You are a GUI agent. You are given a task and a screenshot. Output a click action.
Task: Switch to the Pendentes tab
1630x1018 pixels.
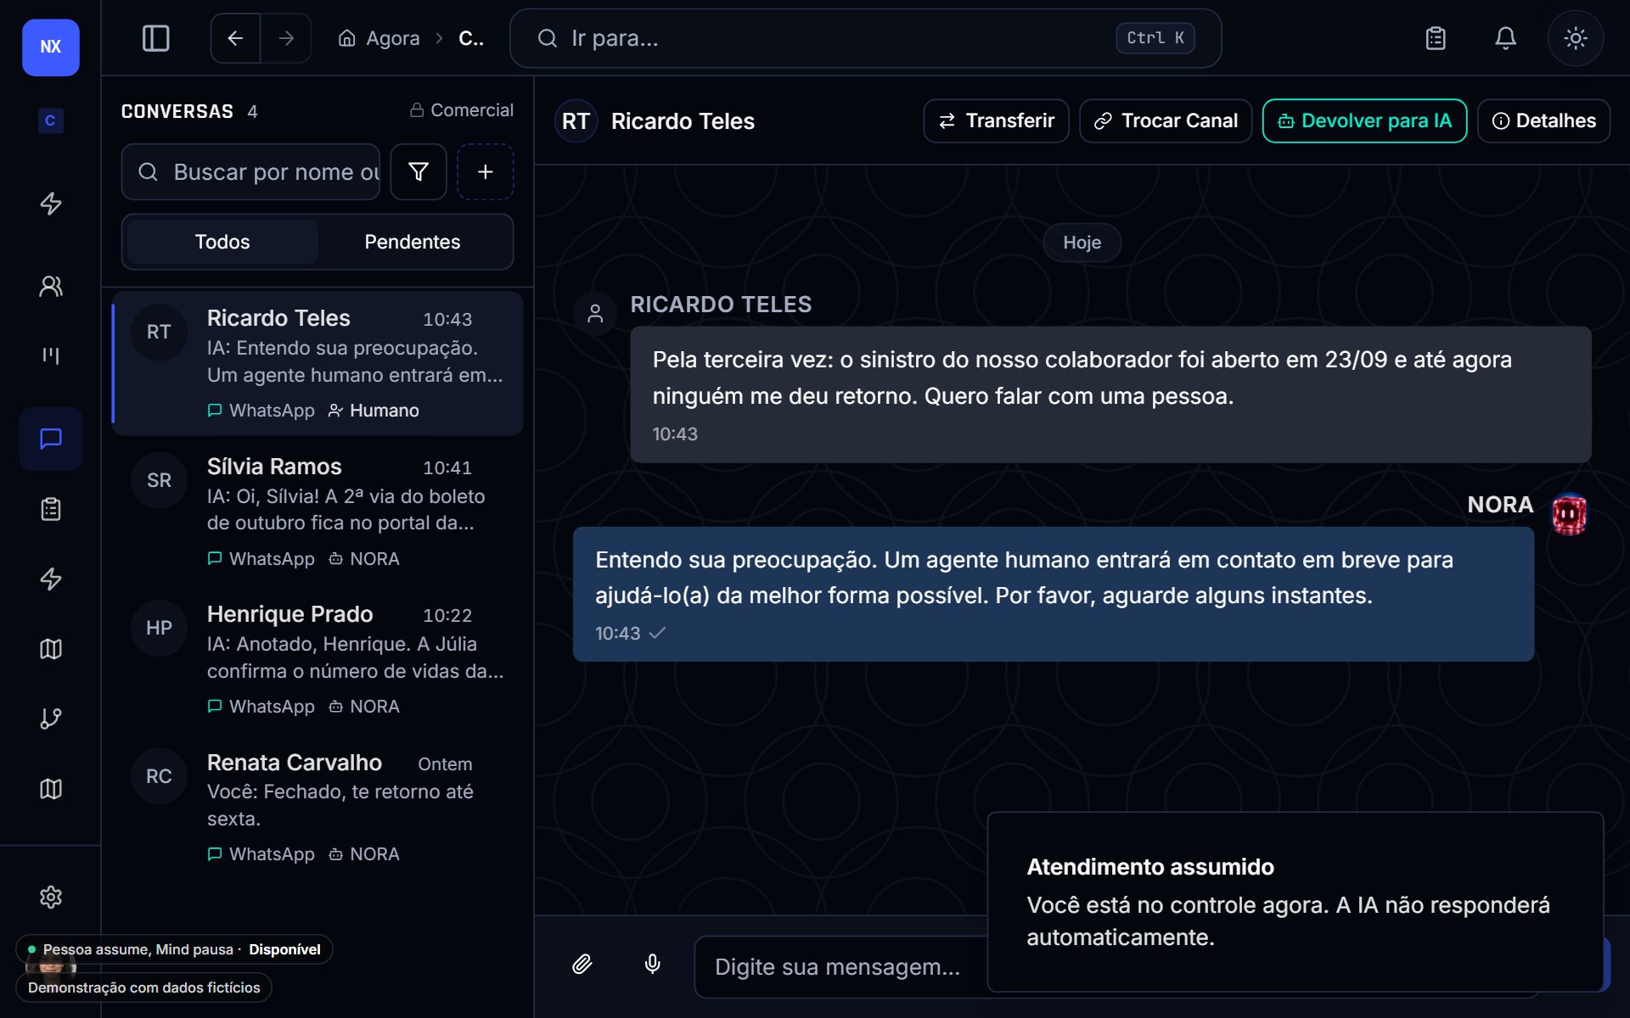tap(412, 242)
